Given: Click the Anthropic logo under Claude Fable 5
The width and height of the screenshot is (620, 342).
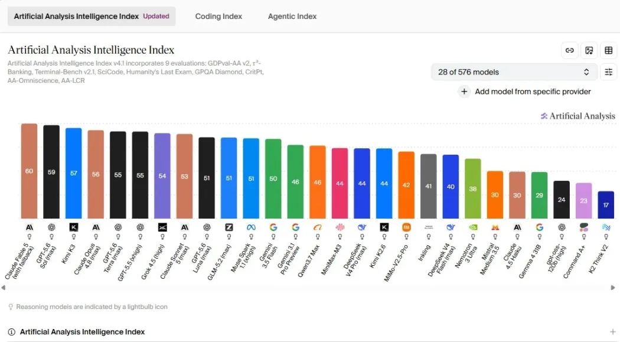Looking at the screenshot, I should coord(30,227).
